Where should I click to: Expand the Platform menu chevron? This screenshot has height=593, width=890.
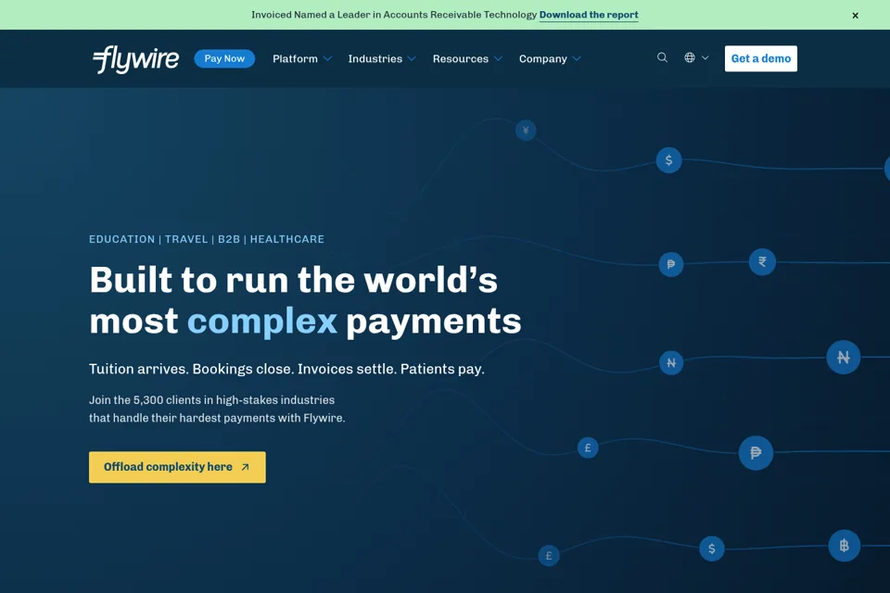tap(327, 58)
